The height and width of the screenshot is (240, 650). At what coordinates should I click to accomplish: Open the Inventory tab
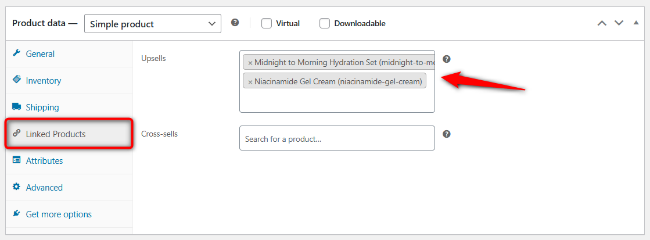pyautogui.click(x=44, y=81)
